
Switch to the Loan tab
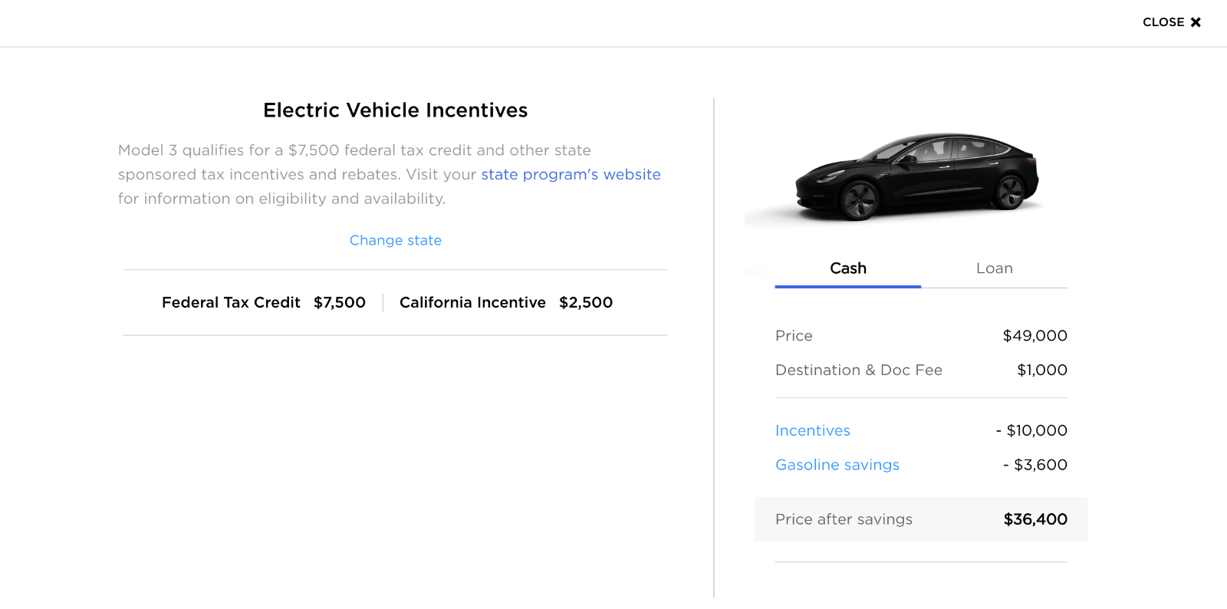pos(994,268)
